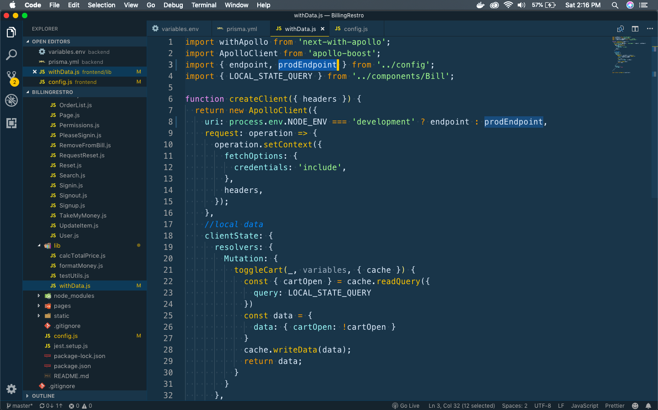Change language mode from JavaScript

(584, 405)
